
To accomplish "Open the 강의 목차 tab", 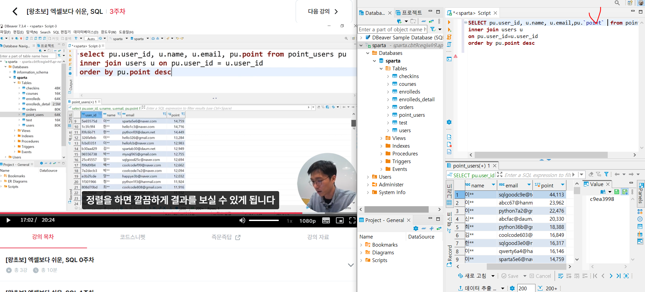I will click(43, 237).
